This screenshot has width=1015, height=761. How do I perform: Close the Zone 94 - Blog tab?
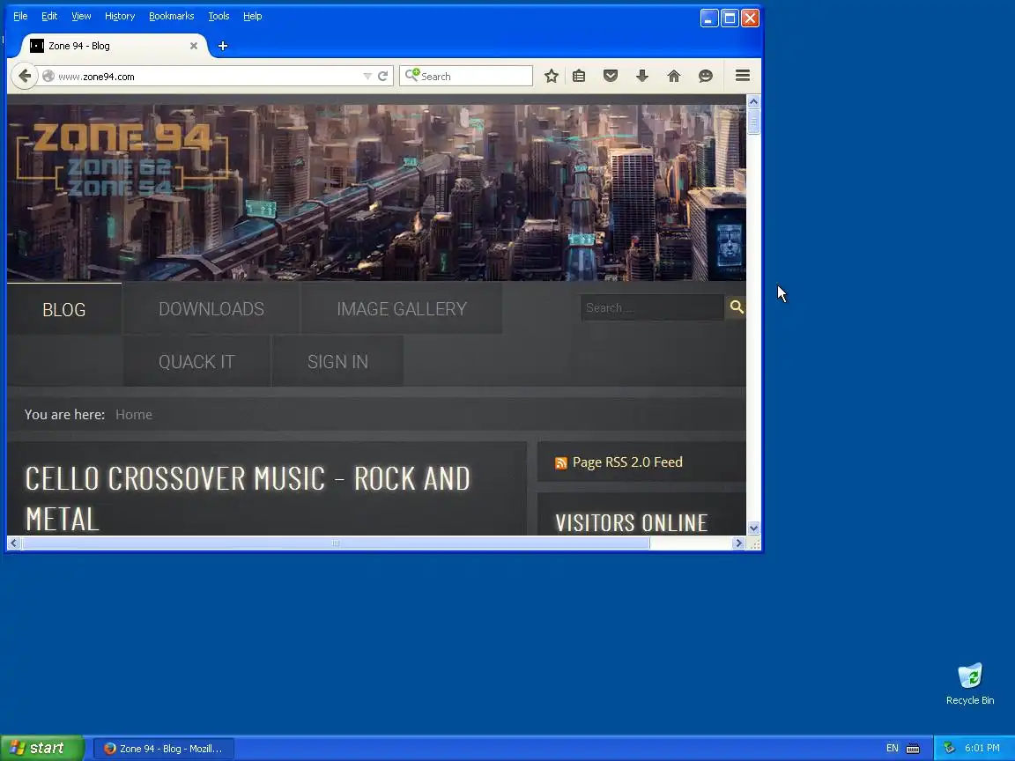[x=194, y=46]
